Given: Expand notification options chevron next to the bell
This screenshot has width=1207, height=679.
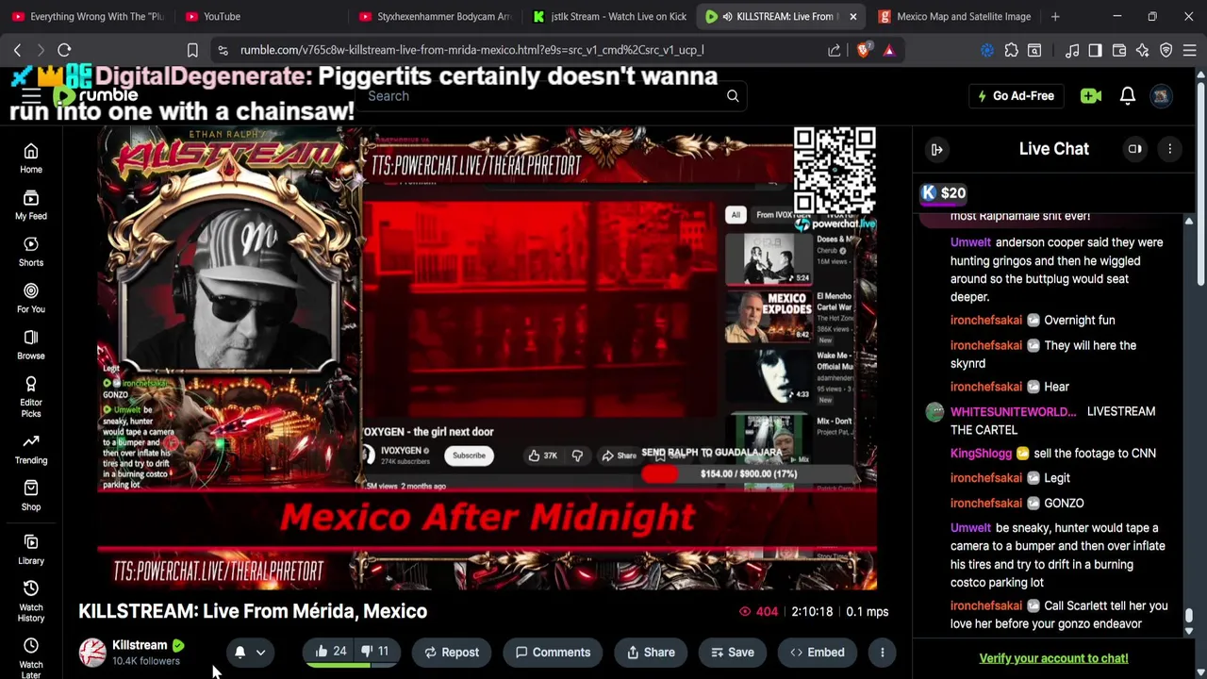Looking at the screenshot, I should 260,652.
